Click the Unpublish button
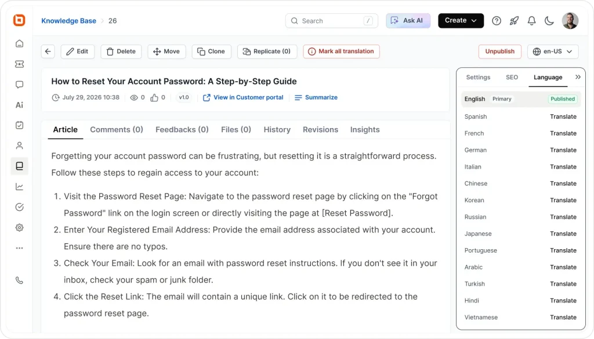594x339 pixels. (x=499, y=52)
